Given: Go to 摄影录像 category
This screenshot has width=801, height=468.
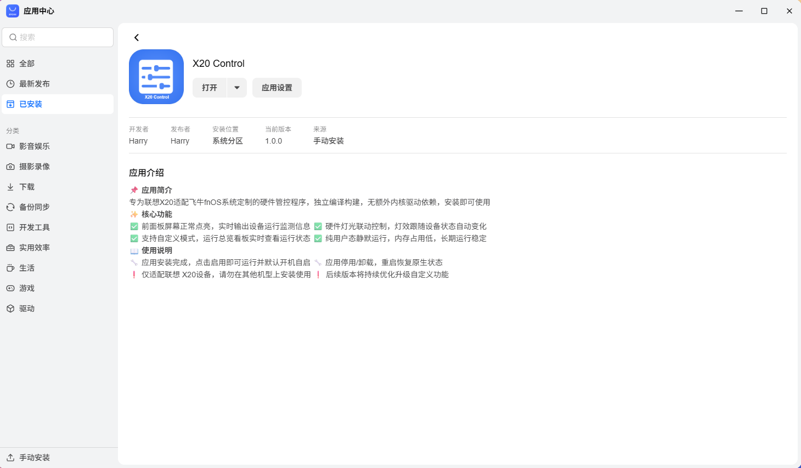Looking at the screenshot, I should [x=58, y=167].
